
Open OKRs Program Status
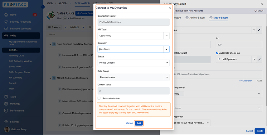point(19,72)
